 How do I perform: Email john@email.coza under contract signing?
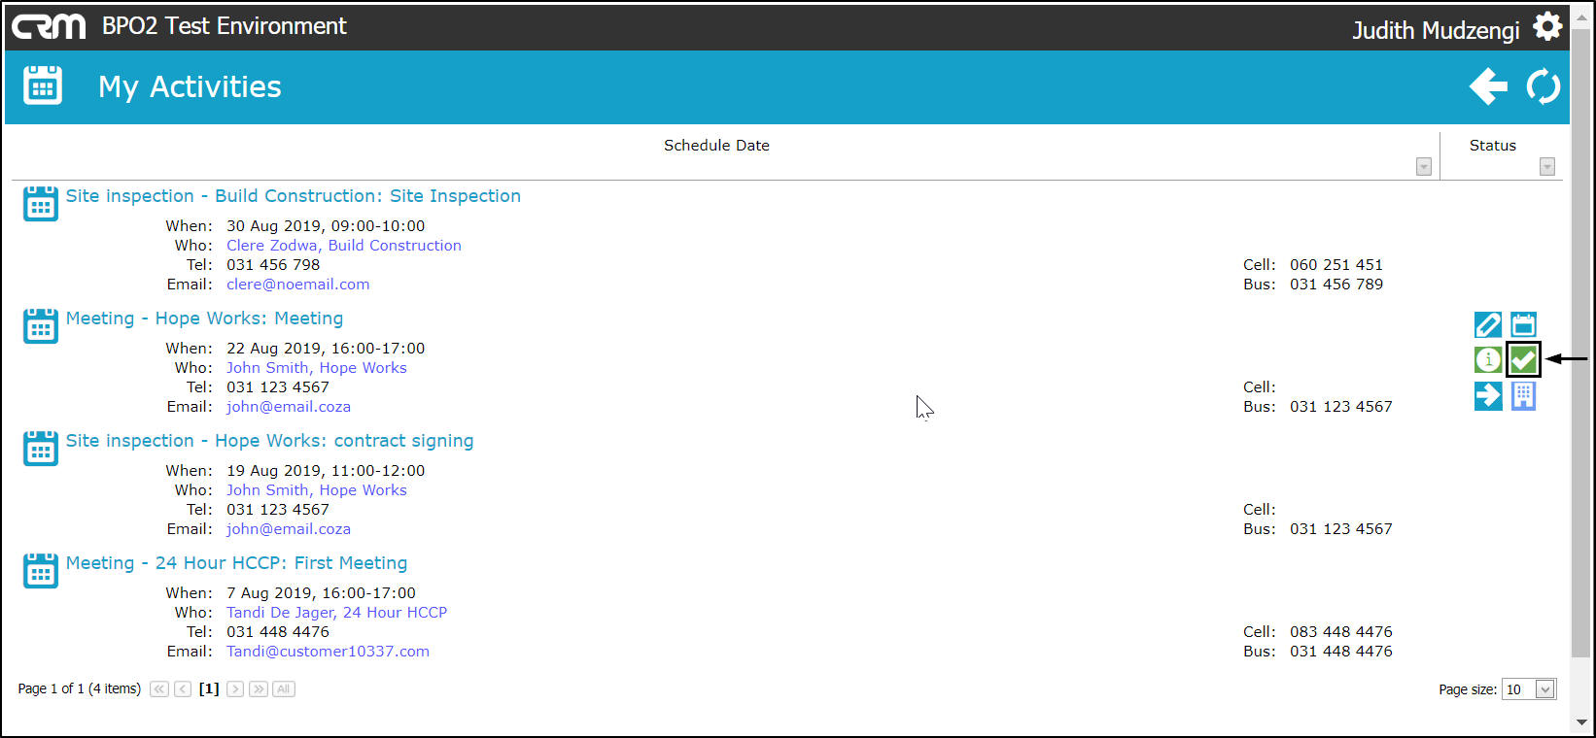(x=289, y=529)
